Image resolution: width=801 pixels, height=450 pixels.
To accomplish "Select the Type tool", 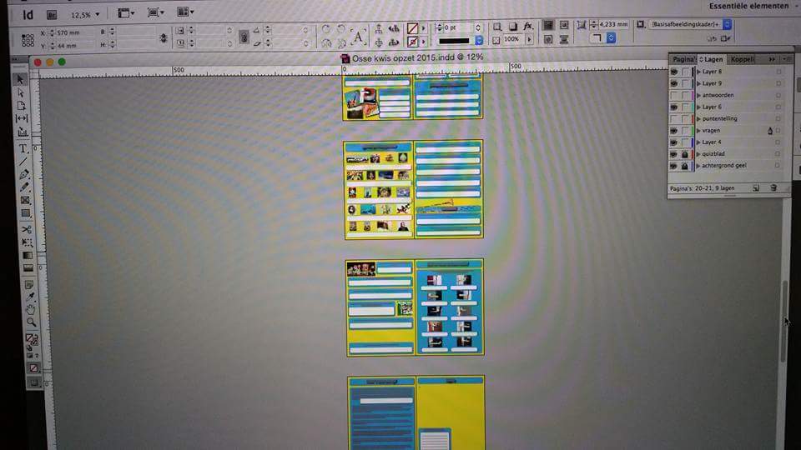I will pos(23,149).
